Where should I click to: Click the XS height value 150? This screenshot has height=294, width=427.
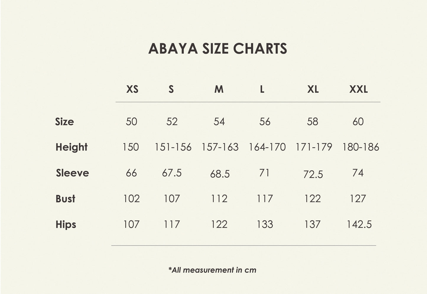click(x=131, y=147)
